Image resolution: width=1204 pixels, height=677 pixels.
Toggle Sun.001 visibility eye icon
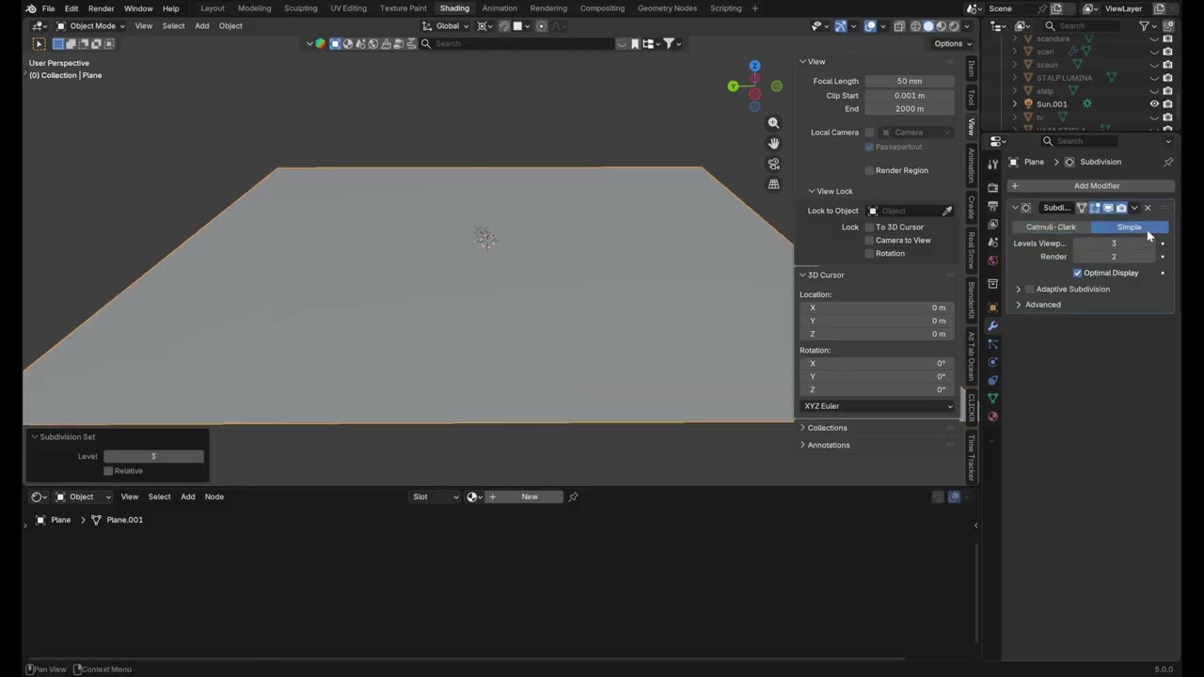tap(1154, 104)
